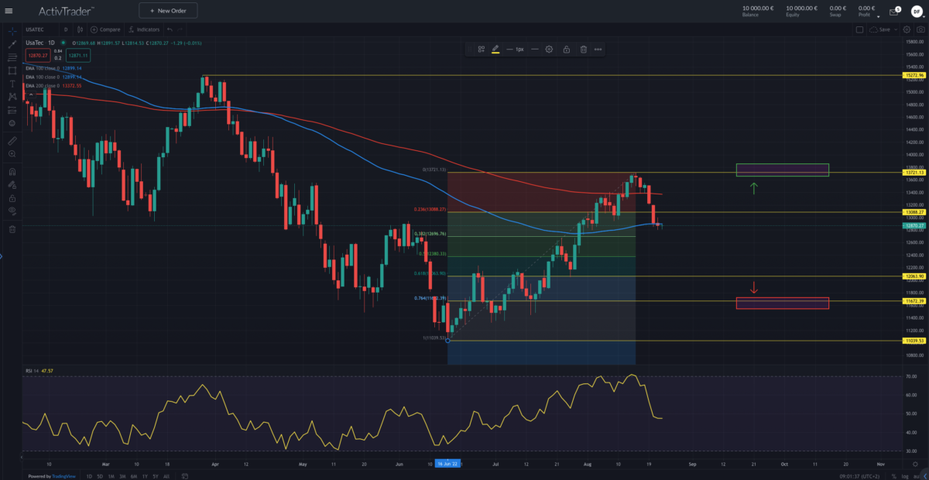This screenshot has height=480, width=929.
Task: Click the red sell price 12870.27
Action: tap(36, 56)
